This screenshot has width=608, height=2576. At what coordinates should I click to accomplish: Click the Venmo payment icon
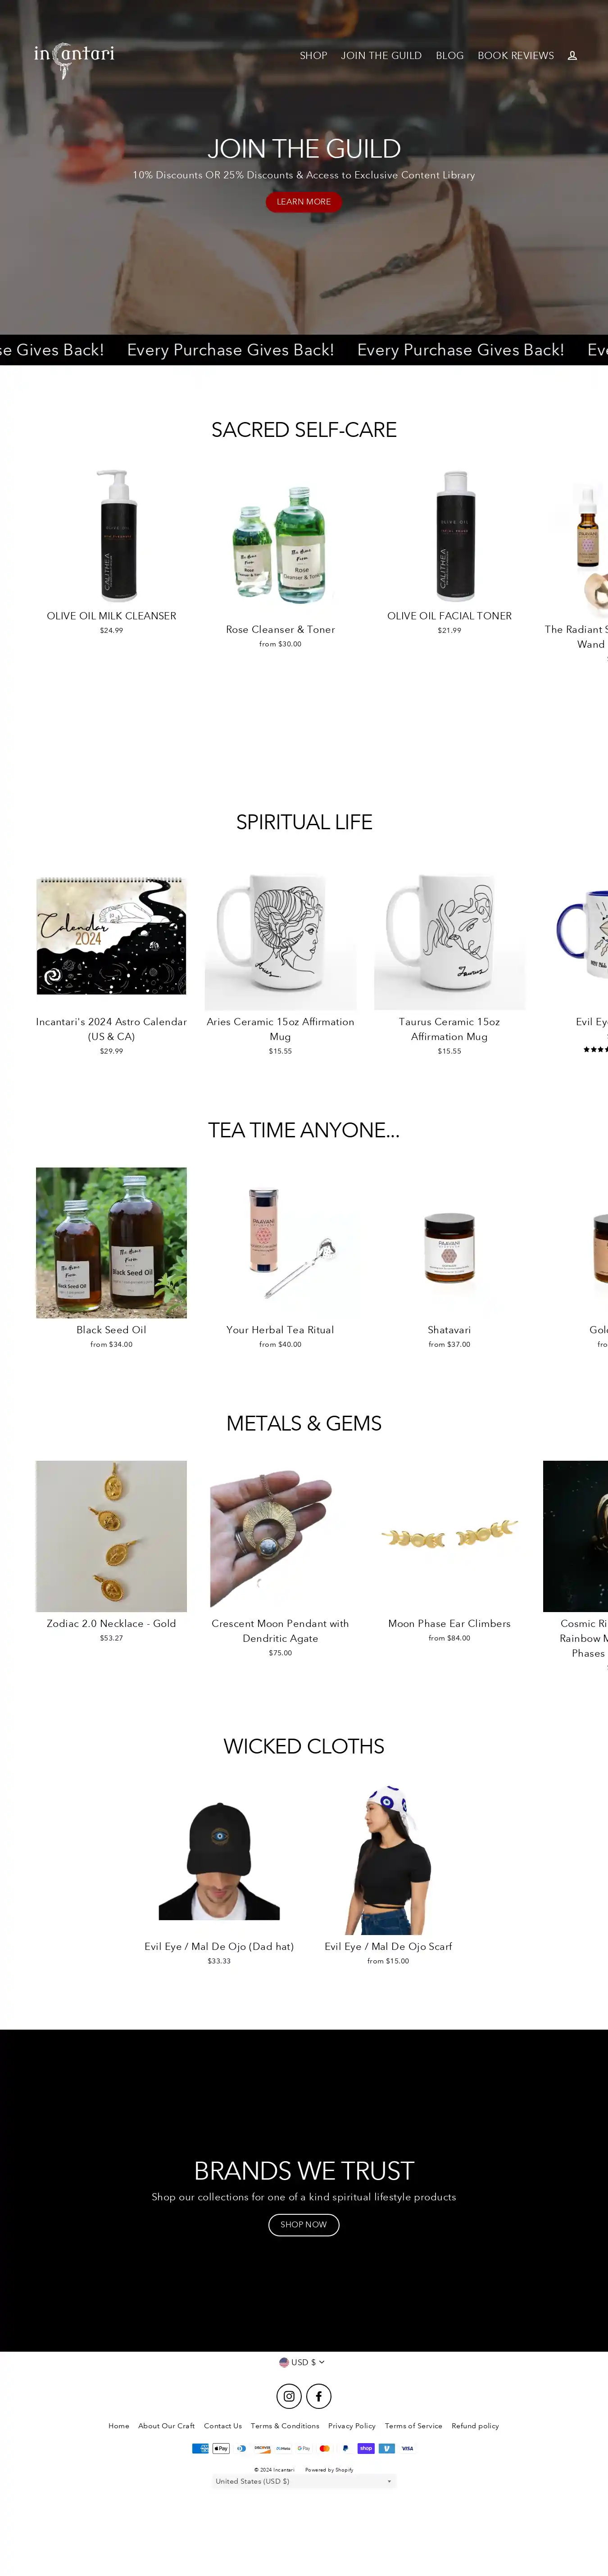coord(386,2449)
